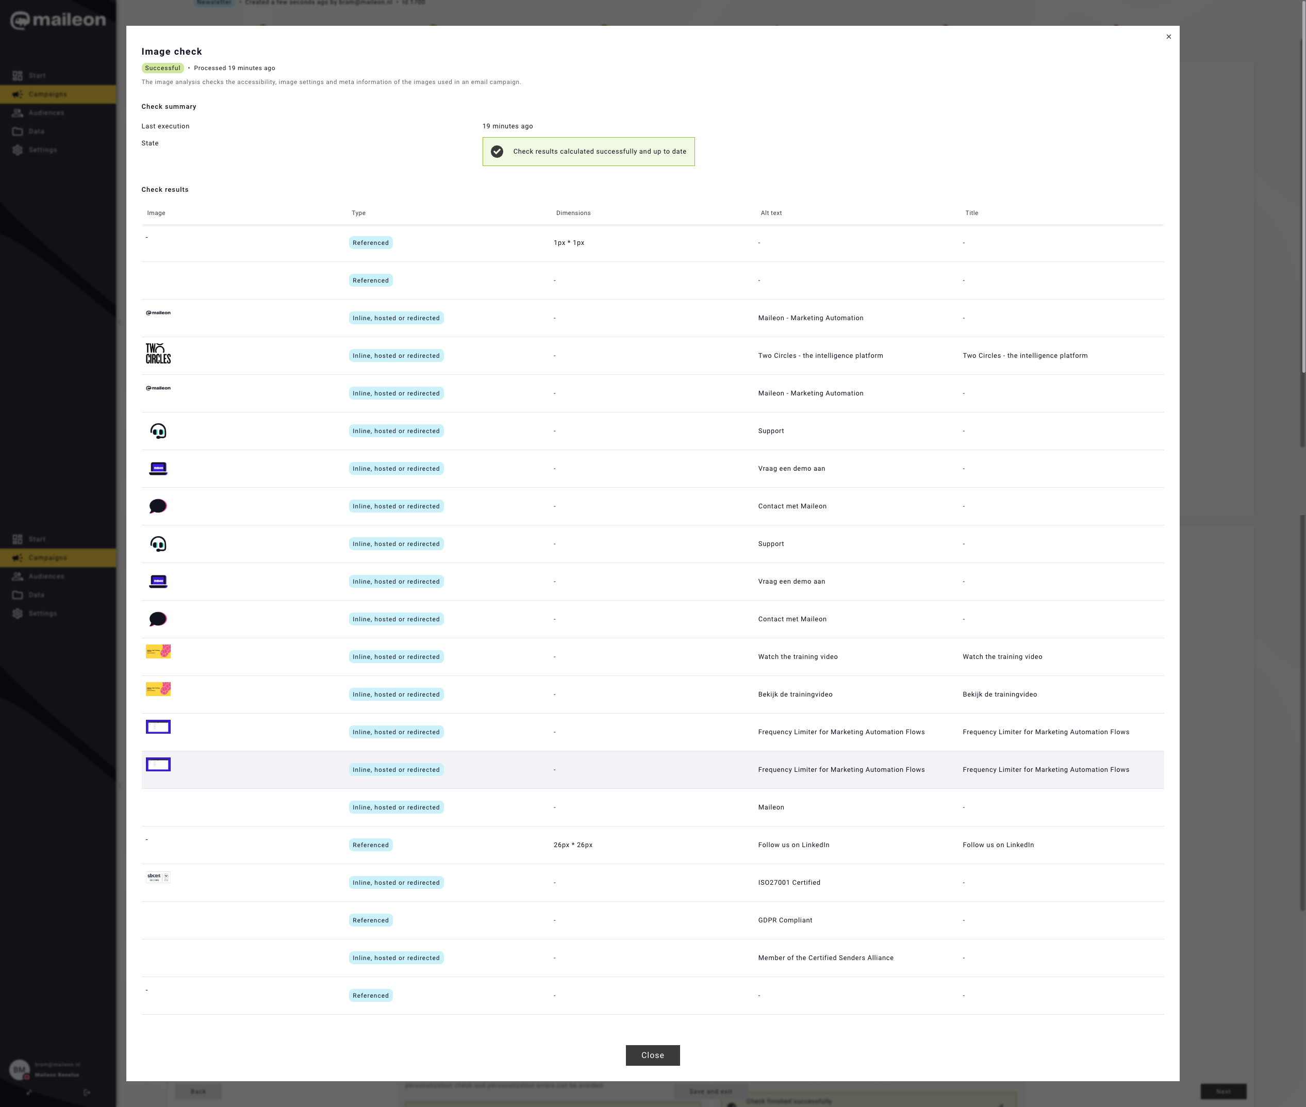Click the check mark icon in State box
Image resolution: width=1306 pixels, height=1107 pixels.
click(497, 151)
